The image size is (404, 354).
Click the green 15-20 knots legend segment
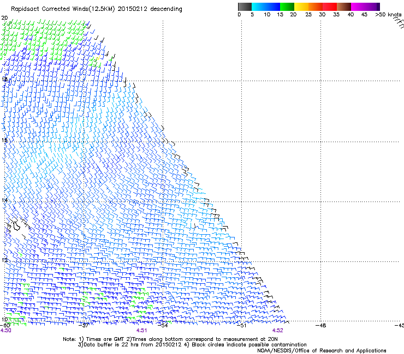tap(287, 7)
